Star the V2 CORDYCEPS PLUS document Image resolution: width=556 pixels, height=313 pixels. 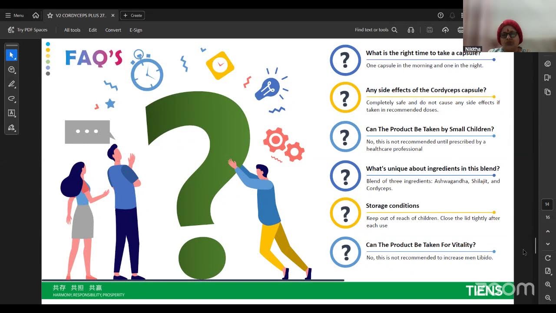[50, 15]
